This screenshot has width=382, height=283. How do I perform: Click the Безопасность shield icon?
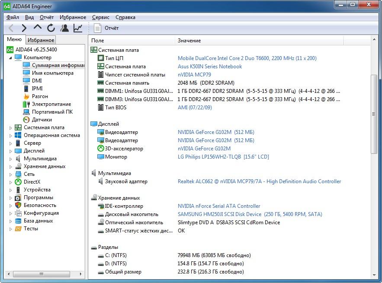pos(18,205)
